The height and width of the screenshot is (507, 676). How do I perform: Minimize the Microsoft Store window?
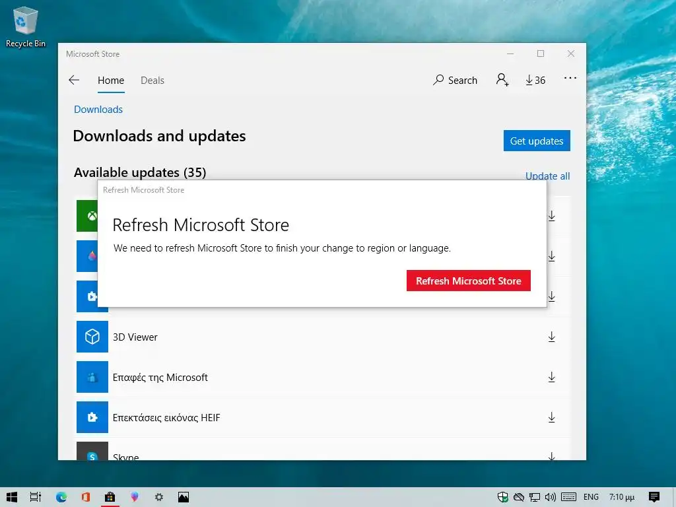(510, 54)
